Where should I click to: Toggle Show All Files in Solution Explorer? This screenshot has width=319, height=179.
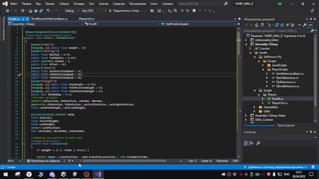click(x=293, y=25)
